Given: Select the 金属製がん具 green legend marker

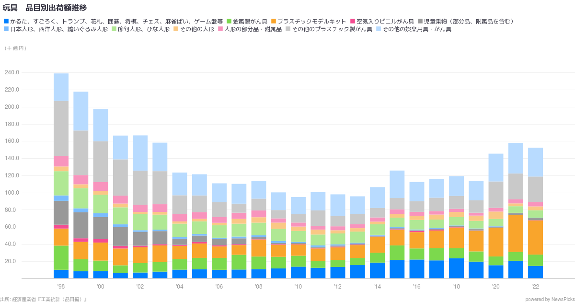Looking at the screenshot, I should click(x=229, y=21).
